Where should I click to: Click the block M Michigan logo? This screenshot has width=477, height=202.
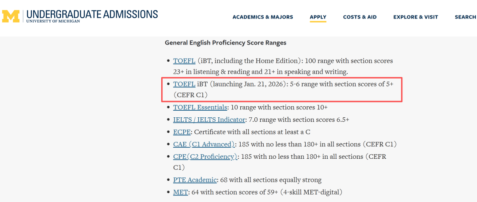click(11, 16)
